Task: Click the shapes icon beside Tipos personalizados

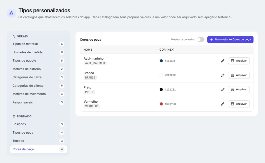Action: click(x=11, y=13)
